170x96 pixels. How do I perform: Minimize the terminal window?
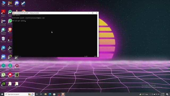click(x=89, y=13)
